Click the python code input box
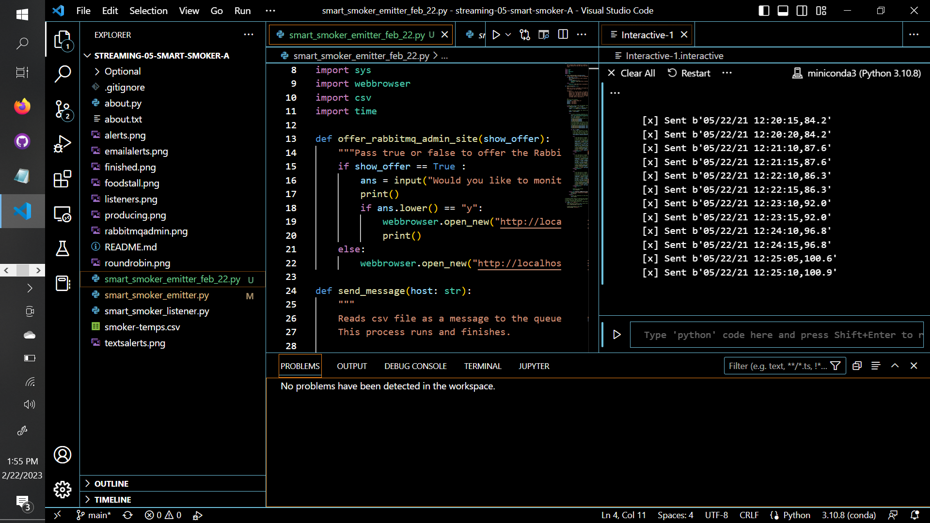The image size is (930, 523). (775, 335)
